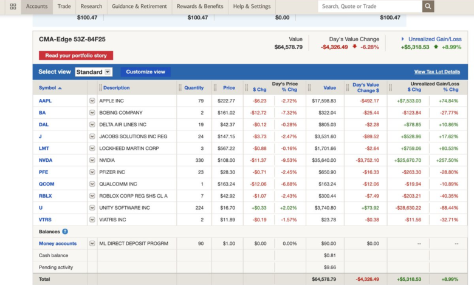Open the View Tax Lot Details link

436,72
